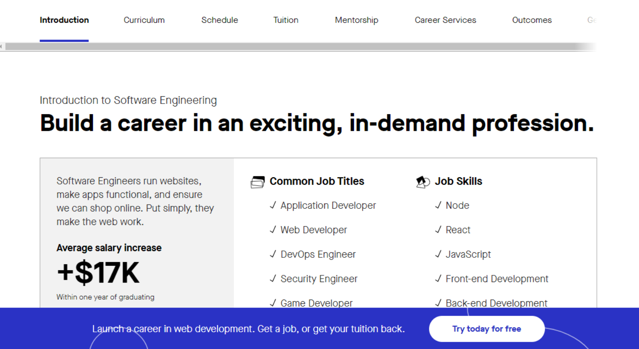Click the checkmark beside DevOps Engineer
This screenshot has width=639, height=349.
click(273, 254)
